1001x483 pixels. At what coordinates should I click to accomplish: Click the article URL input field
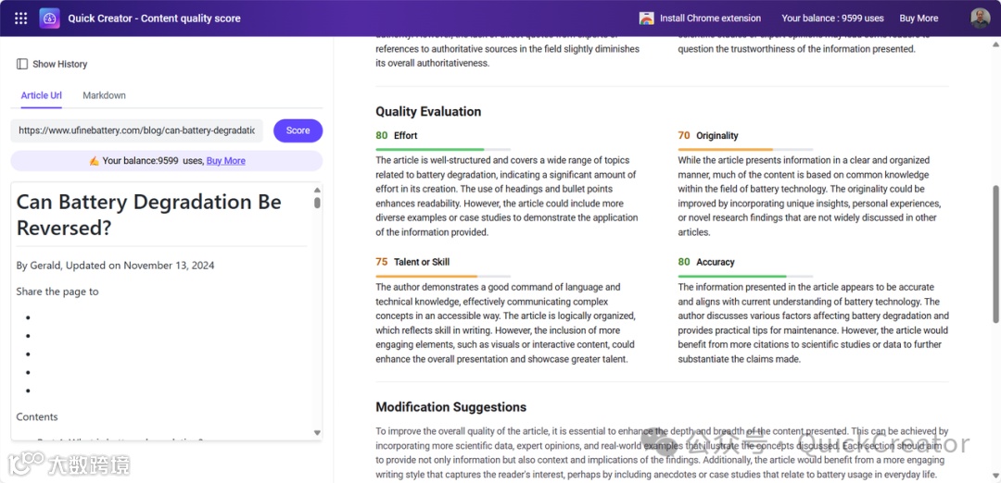[x=136, y=130]
